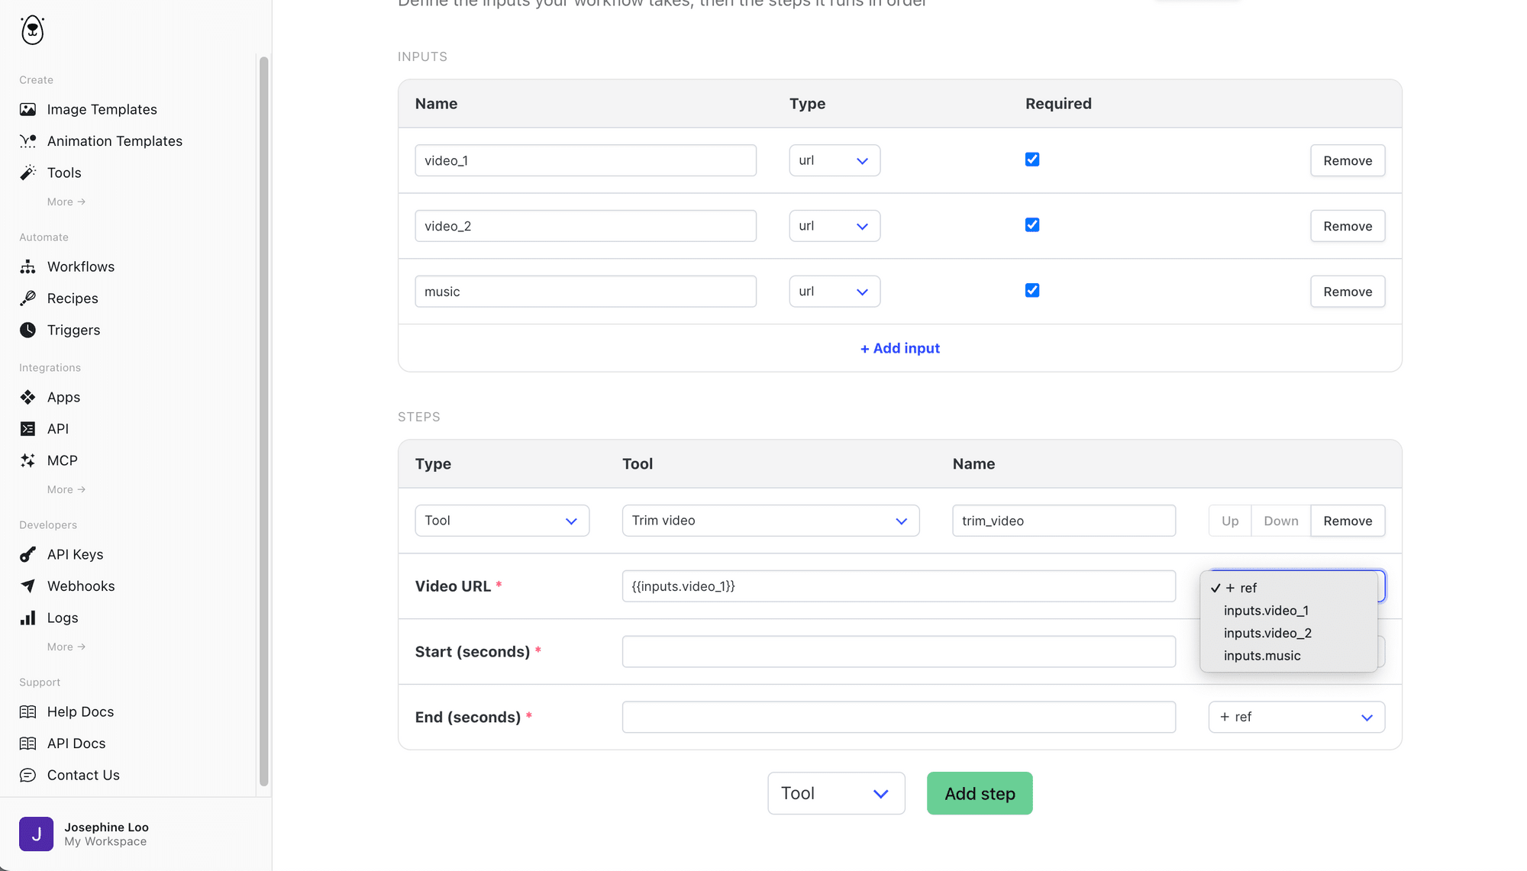Image resolution: width=1527 pixels, height=871 pixels.
Task: Move trim_video step Down
Action: tap(1280, 521)
